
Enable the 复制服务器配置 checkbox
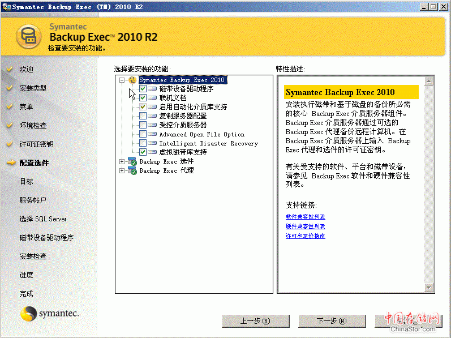click(x=143, y=116)
